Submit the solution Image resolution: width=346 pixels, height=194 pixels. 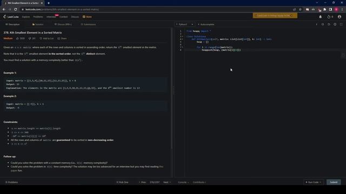(x=334, y=182)
